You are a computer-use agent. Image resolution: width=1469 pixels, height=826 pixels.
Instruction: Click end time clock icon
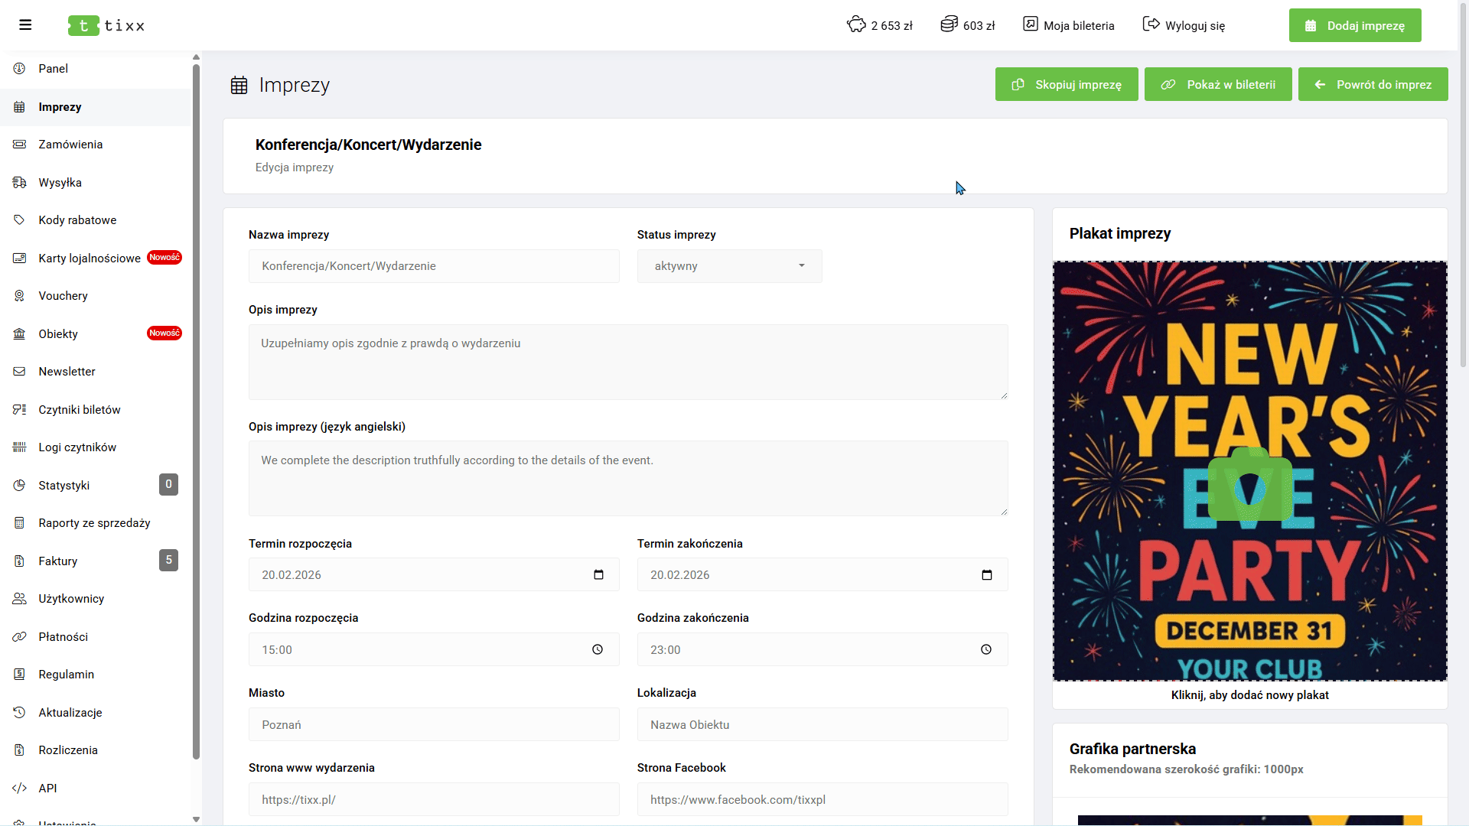[986, 649]
